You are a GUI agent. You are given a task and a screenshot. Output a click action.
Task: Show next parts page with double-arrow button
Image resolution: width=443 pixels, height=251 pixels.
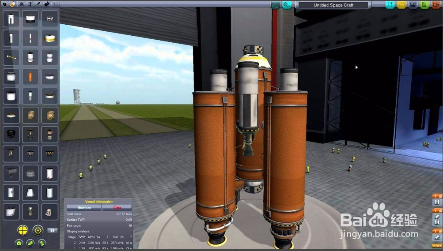52,230
